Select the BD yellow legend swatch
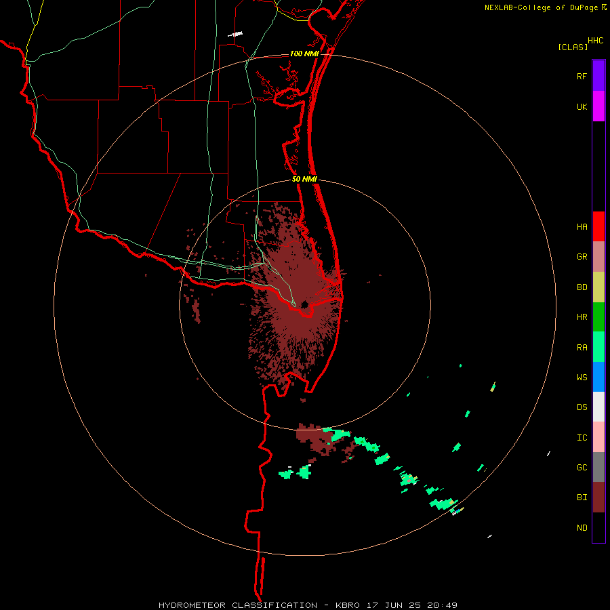 pyautogui.click(x=598, y=287)
